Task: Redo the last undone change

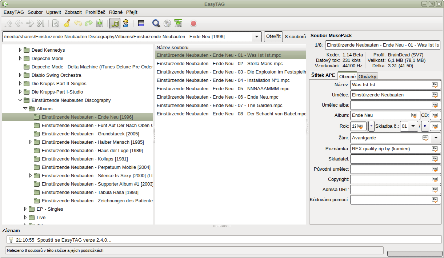Action: tap(88, 24)
